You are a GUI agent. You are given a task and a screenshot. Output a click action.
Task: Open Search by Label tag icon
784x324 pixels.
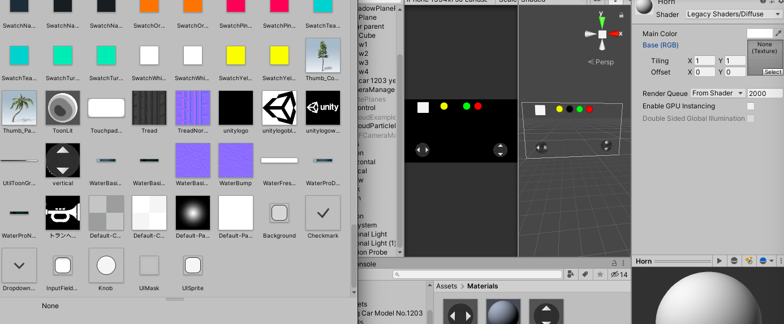pyautogui.click(x=585, y=274)
